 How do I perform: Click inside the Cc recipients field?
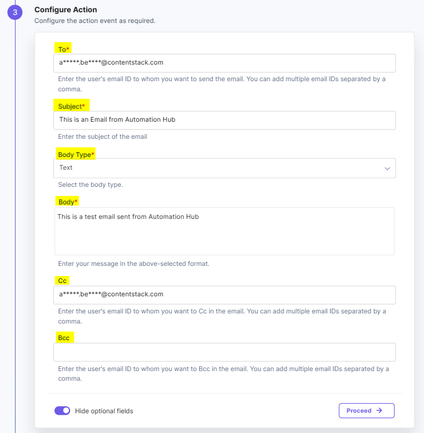point(224,295)
